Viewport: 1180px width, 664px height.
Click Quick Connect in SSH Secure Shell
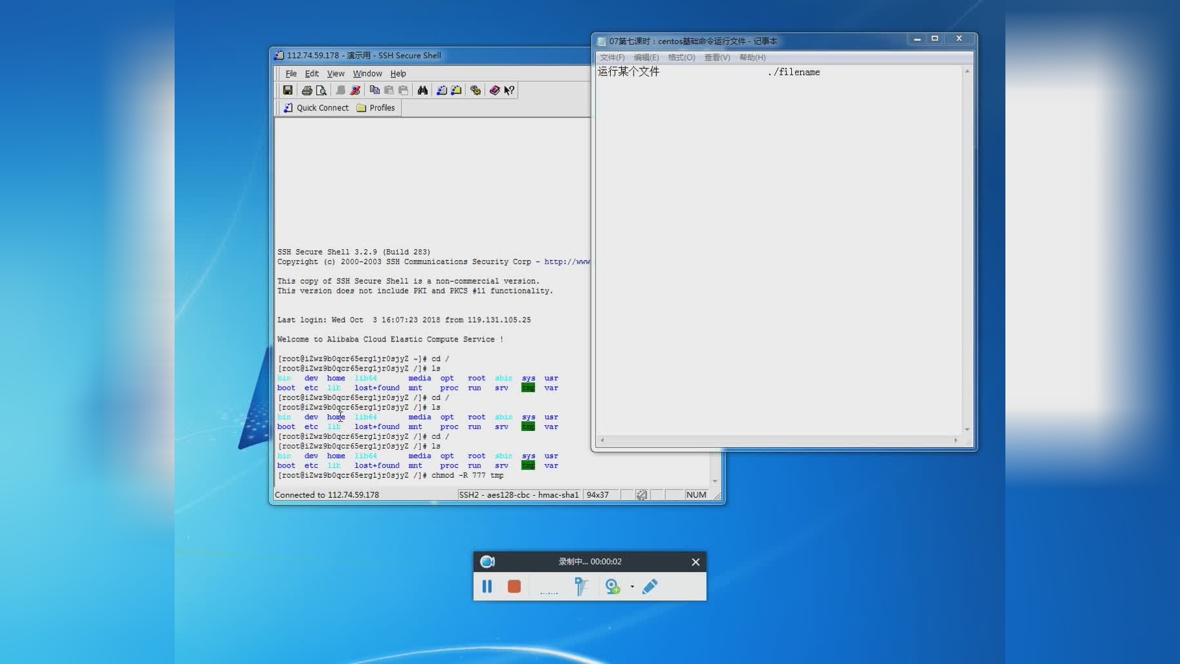[x=316, y=108]
